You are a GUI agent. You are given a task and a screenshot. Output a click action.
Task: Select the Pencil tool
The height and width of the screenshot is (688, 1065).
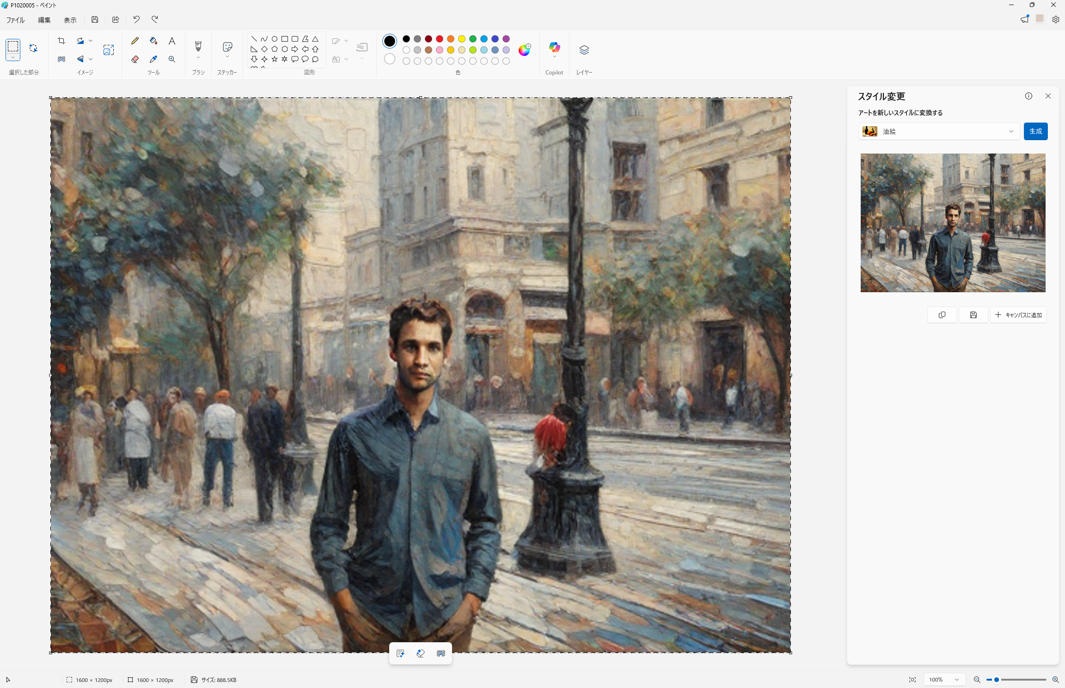[x=135, y=41]
